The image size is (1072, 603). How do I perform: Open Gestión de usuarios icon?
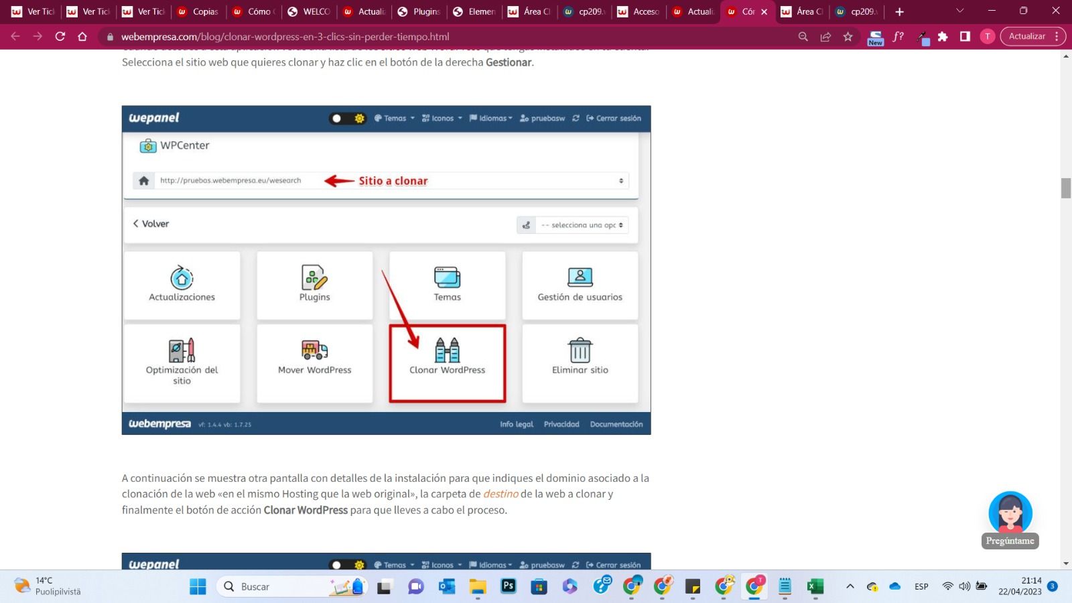click(x=580, y=277)
